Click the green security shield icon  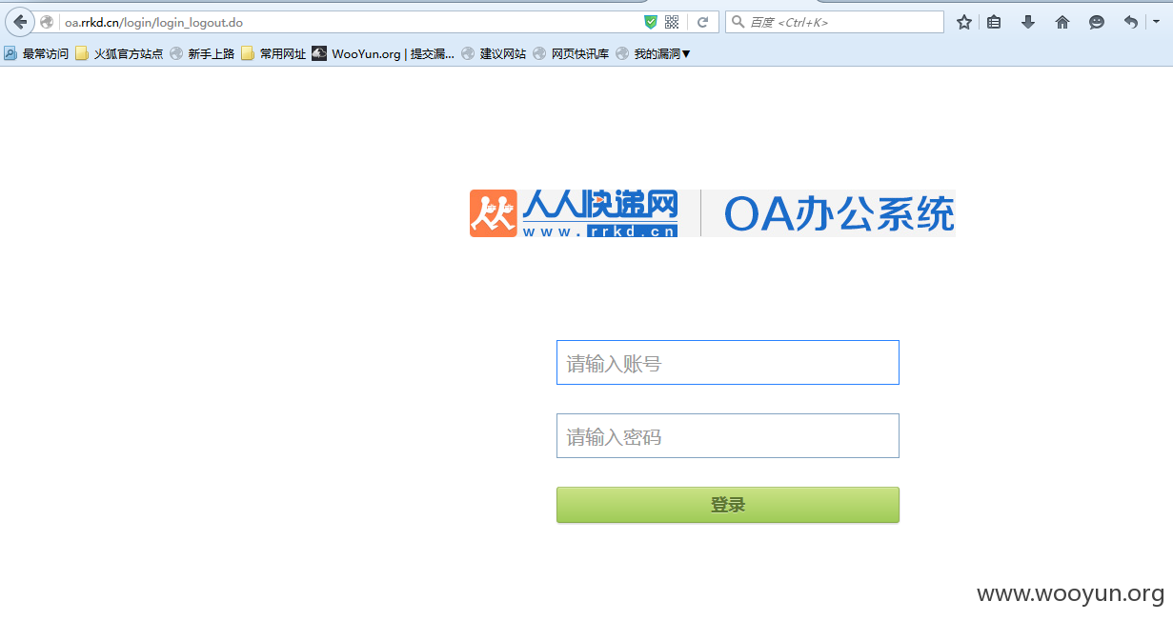651,22
